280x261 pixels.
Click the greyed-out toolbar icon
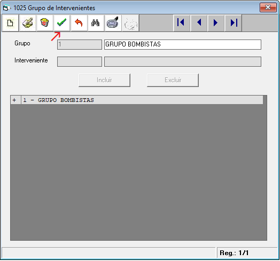click(x=130, y=23)
